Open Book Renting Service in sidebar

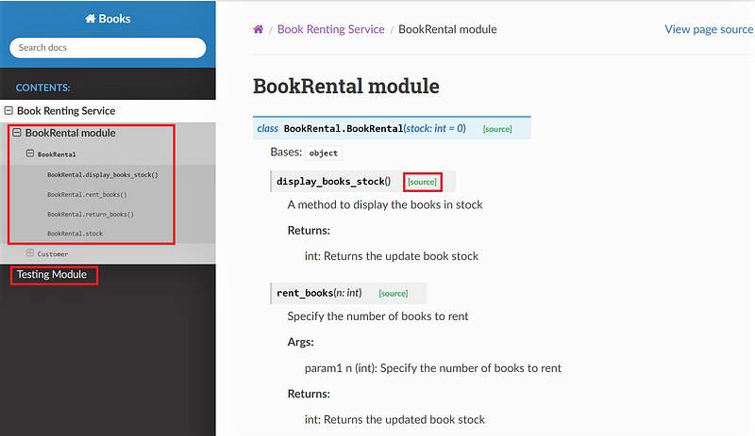coord(66,111)
